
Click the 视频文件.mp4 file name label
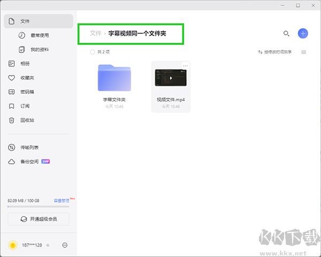tap(171, 100)
